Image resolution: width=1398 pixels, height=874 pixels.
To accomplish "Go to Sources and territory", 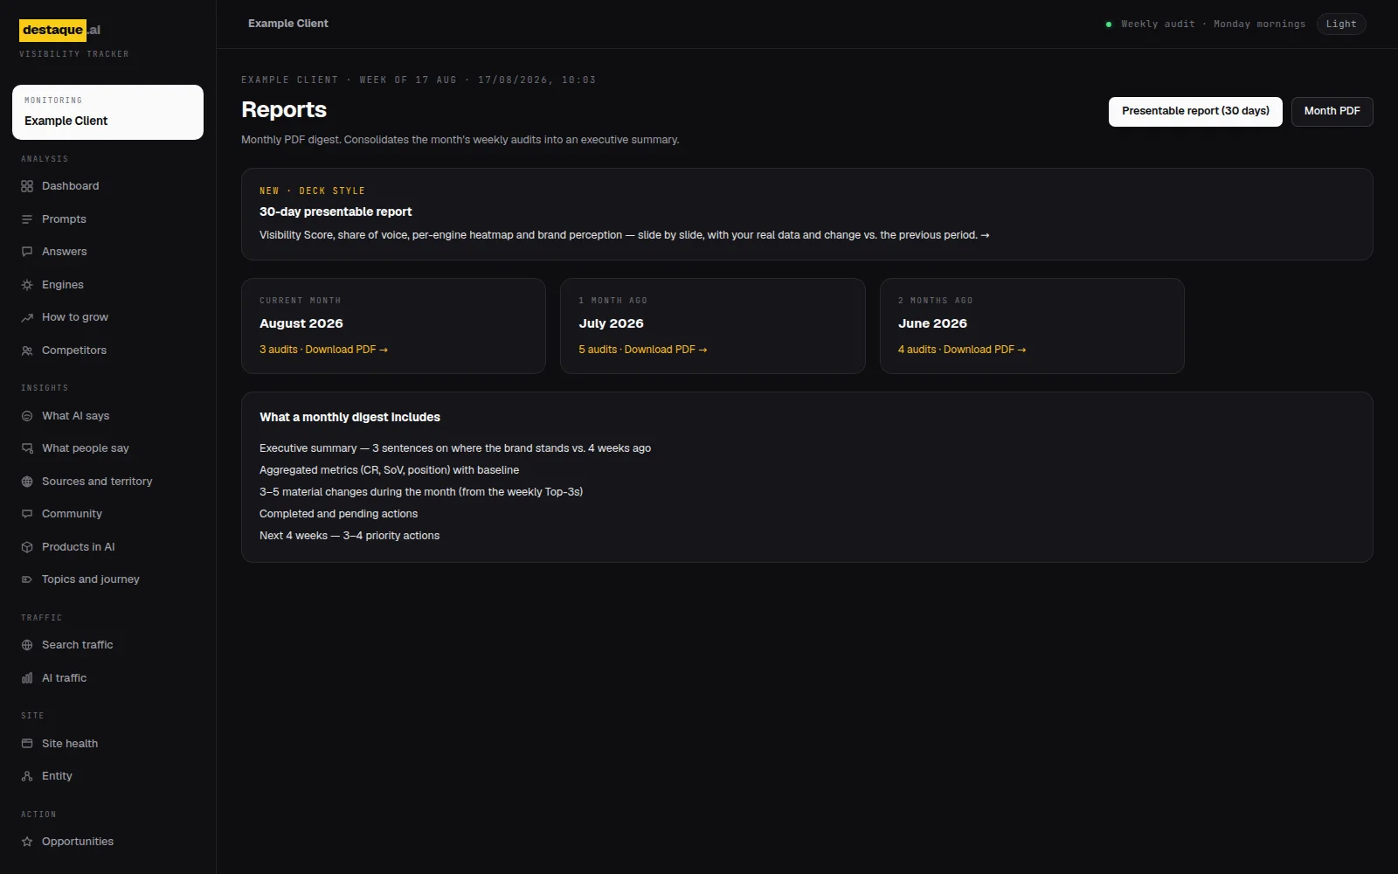I will [x=107, y=482].
